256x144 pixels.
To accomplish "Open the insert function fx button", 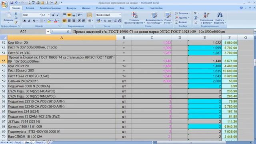I will tap(68, 32).
